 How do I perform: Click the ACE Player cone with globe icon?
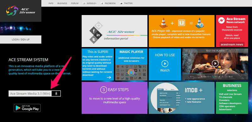[x=200, y=23]
